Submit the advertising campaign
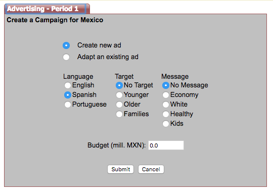Viewport: 273px width, 195px height. 120,169
